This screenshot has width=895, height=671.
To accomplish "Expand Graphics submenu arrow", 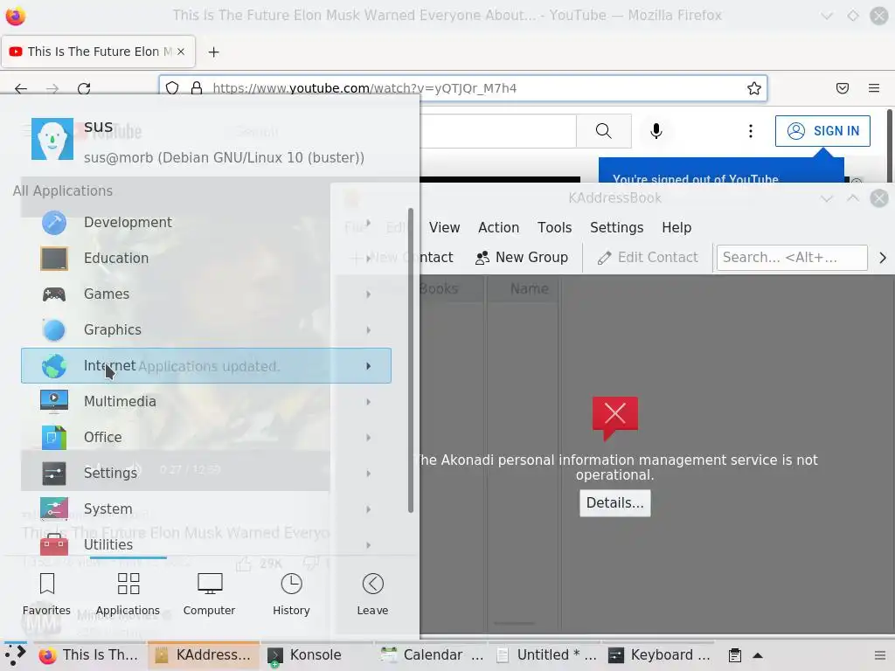I will (x=369, y=330).
